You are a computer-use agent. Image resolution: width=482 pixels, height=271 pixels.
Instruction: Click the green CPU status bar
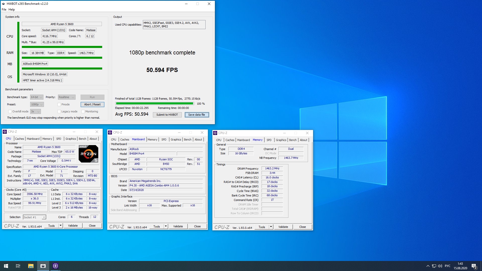[x=62, y=47]
